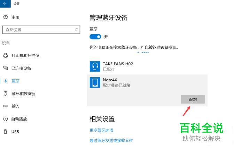This screenshot has height=154, width=241.
Task: Turn off the Bluetooth toggle switch
Action: [95, 37]
